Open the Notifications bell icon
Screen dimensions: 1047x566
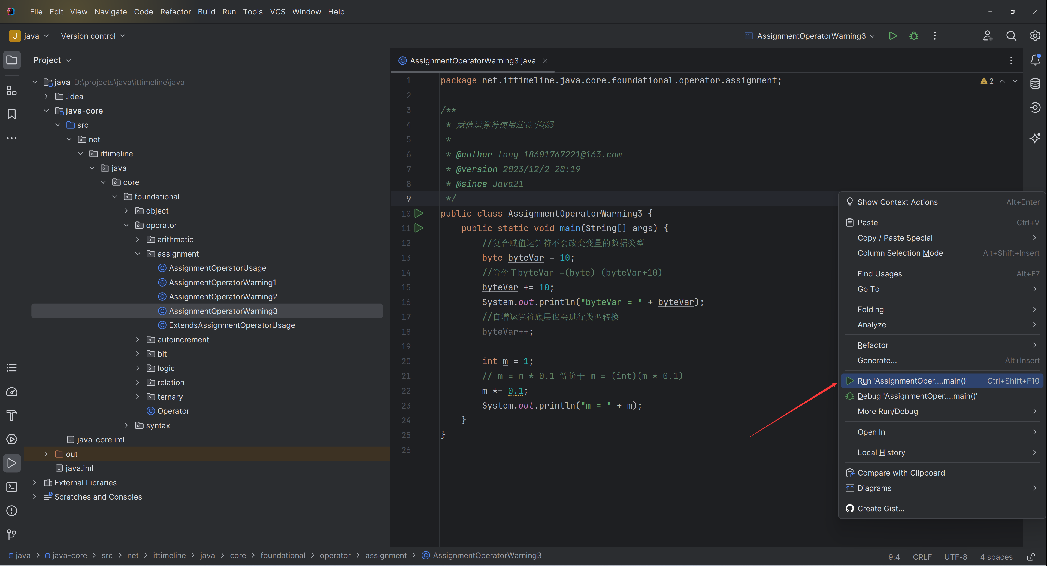pyautogui.click(x=1035, y=60)
